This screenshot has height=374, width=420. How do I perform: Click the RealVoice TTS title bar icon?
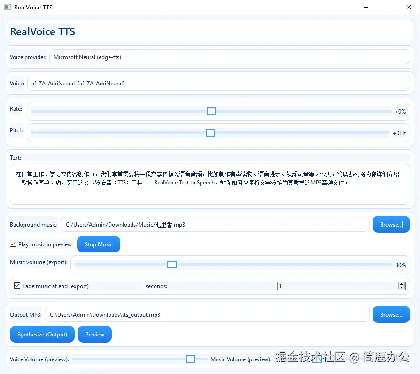8,7
